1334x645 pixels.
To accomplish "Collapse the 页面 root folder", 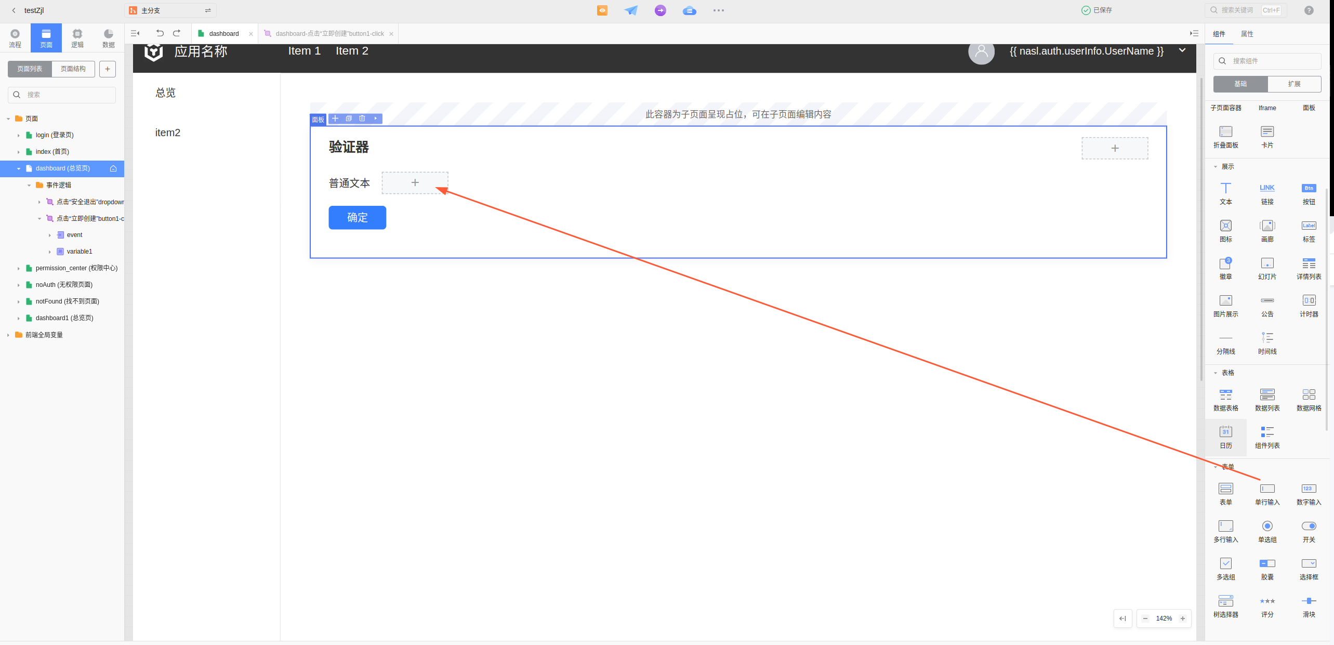I will click(8, 119).
